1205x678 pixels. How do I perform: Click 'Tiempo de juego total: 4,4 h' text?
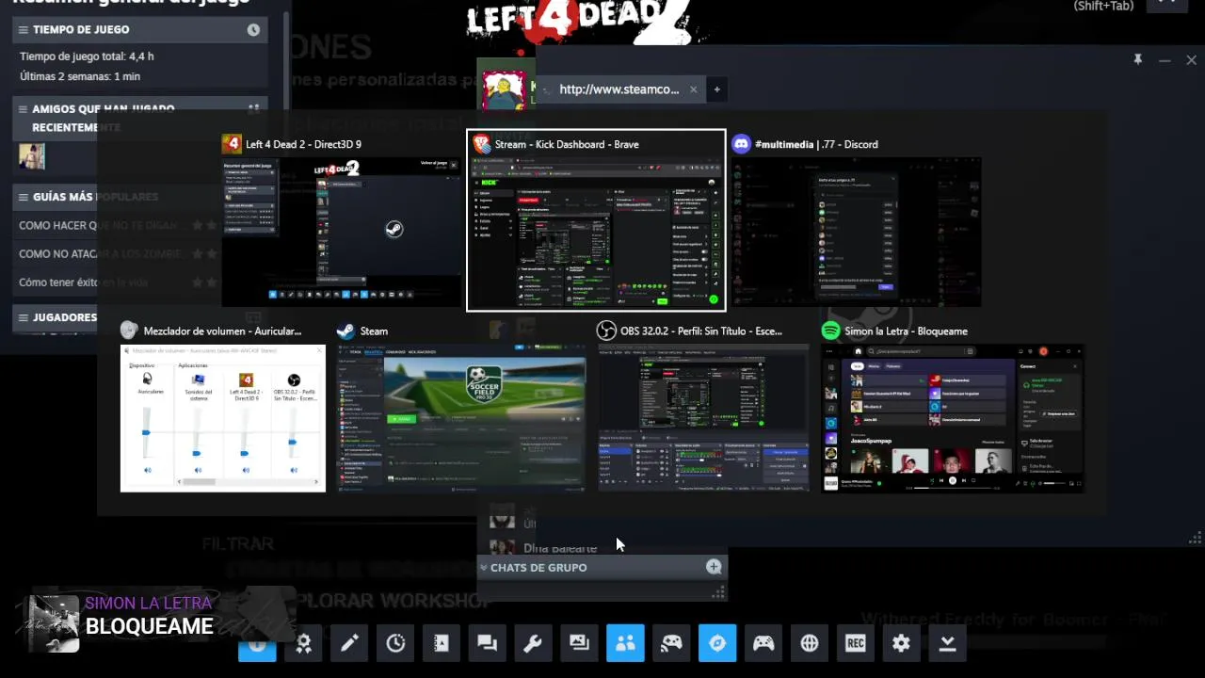[87, 56]
